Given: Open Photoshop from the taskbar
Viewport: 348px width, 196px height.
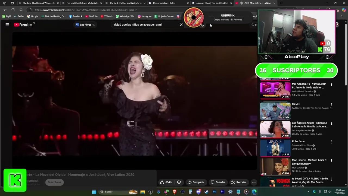Looking at the screenshot, I should (x=214, y=192).
